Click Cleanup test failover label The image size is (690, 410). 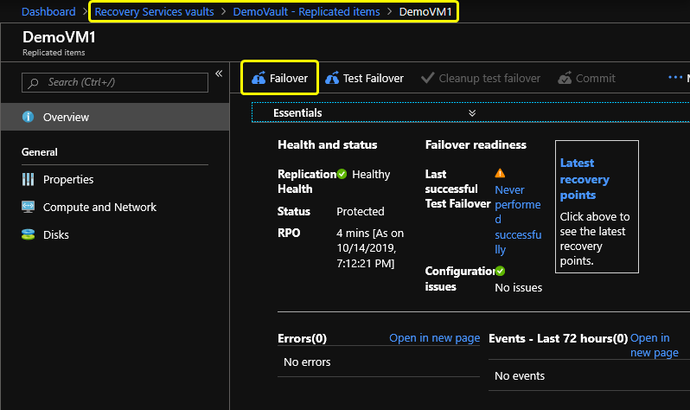coord(489,79)
